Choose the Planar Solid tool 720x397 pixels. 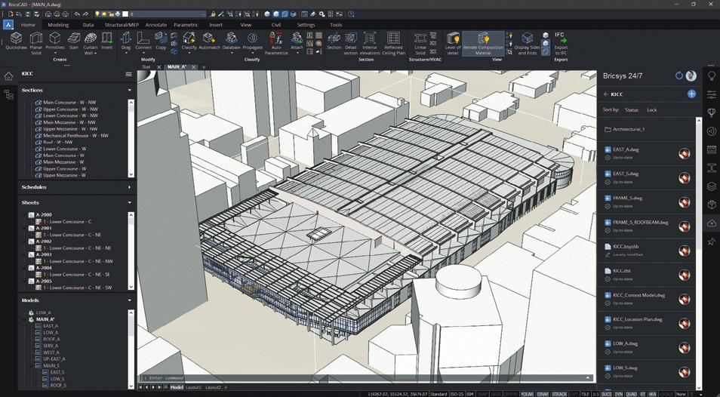click(x=35, y=44)
